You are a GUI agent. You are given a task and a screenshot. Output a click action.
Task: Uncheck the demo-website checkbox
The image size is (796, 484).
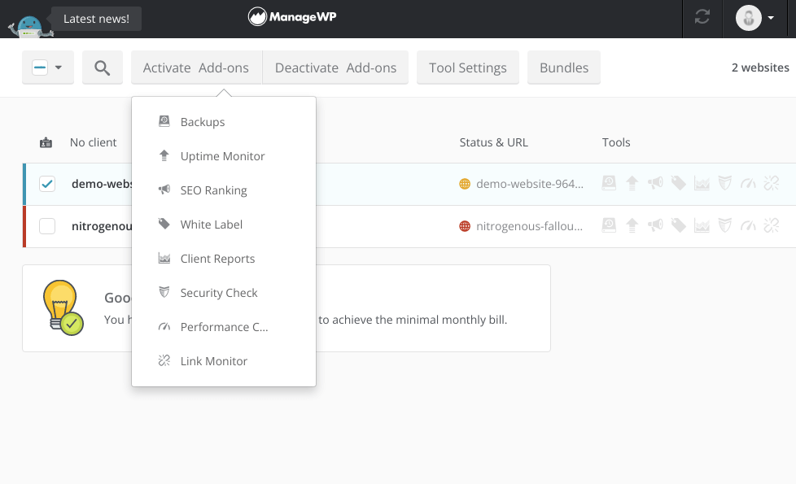47,184
